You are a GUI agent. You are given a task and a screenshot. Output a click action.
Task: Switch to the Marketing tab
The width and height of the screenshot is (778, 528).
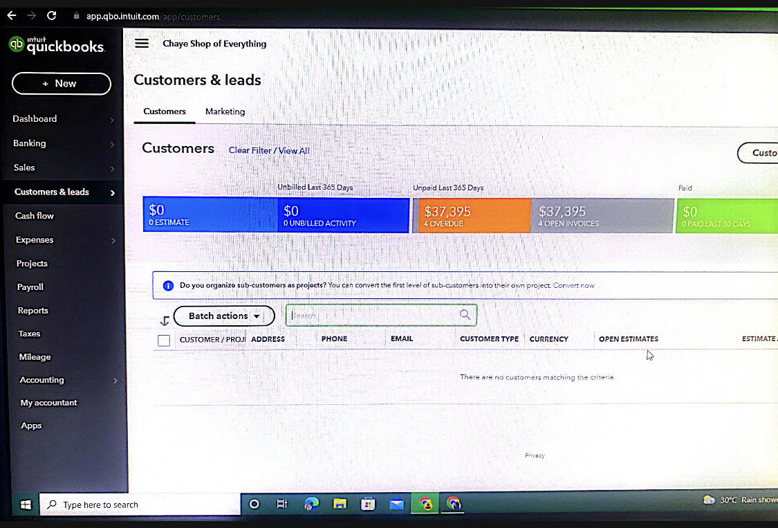click(225, 111)
